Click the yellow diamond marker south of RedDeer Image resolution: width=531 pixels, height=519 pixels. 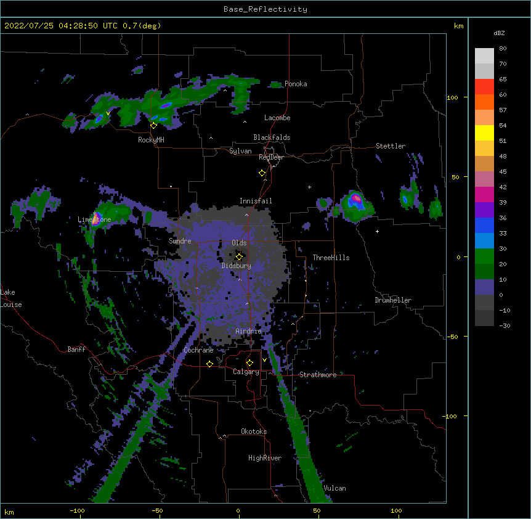tap(262, 173)
